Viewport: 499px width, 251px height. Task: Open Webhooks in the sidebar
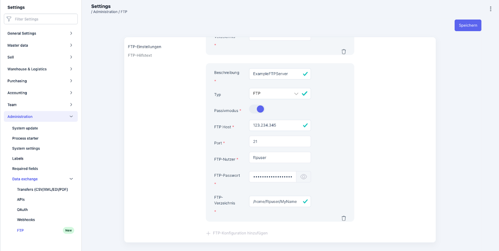26,220
